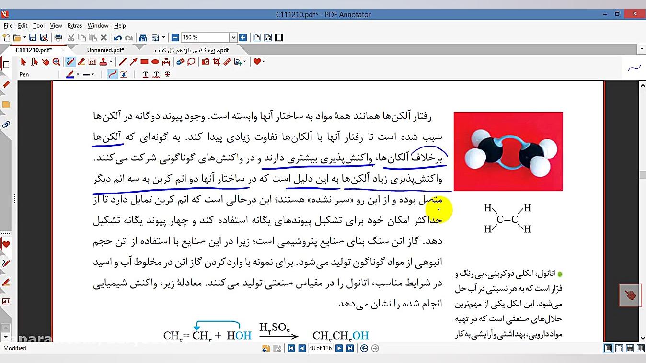646x363 pixels.
Task: Open the Snapshot camera tool
Action: (205, 62)
